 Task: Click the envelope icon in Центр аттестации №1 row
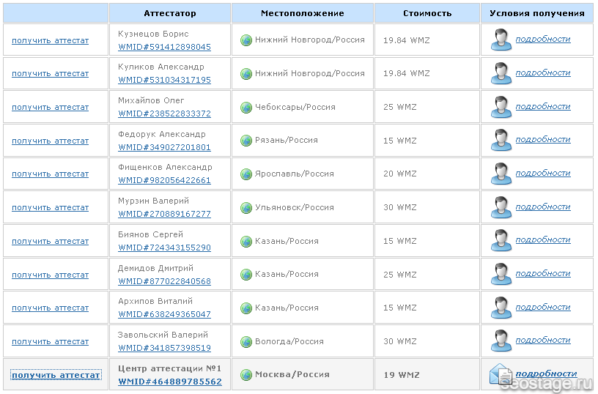click(x=501, y=374)
